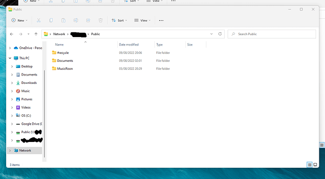The height and width of the screenshot is (179, 325).
Task: Select the MusicRoon folder
Action: pyautogui.click(x=65, y=69)
